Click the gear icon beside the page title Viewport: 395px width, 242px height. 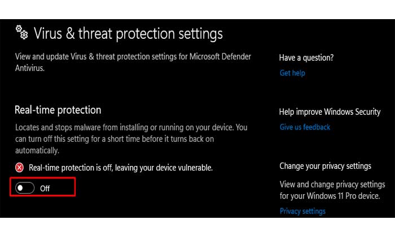click(x=21, y=32)
